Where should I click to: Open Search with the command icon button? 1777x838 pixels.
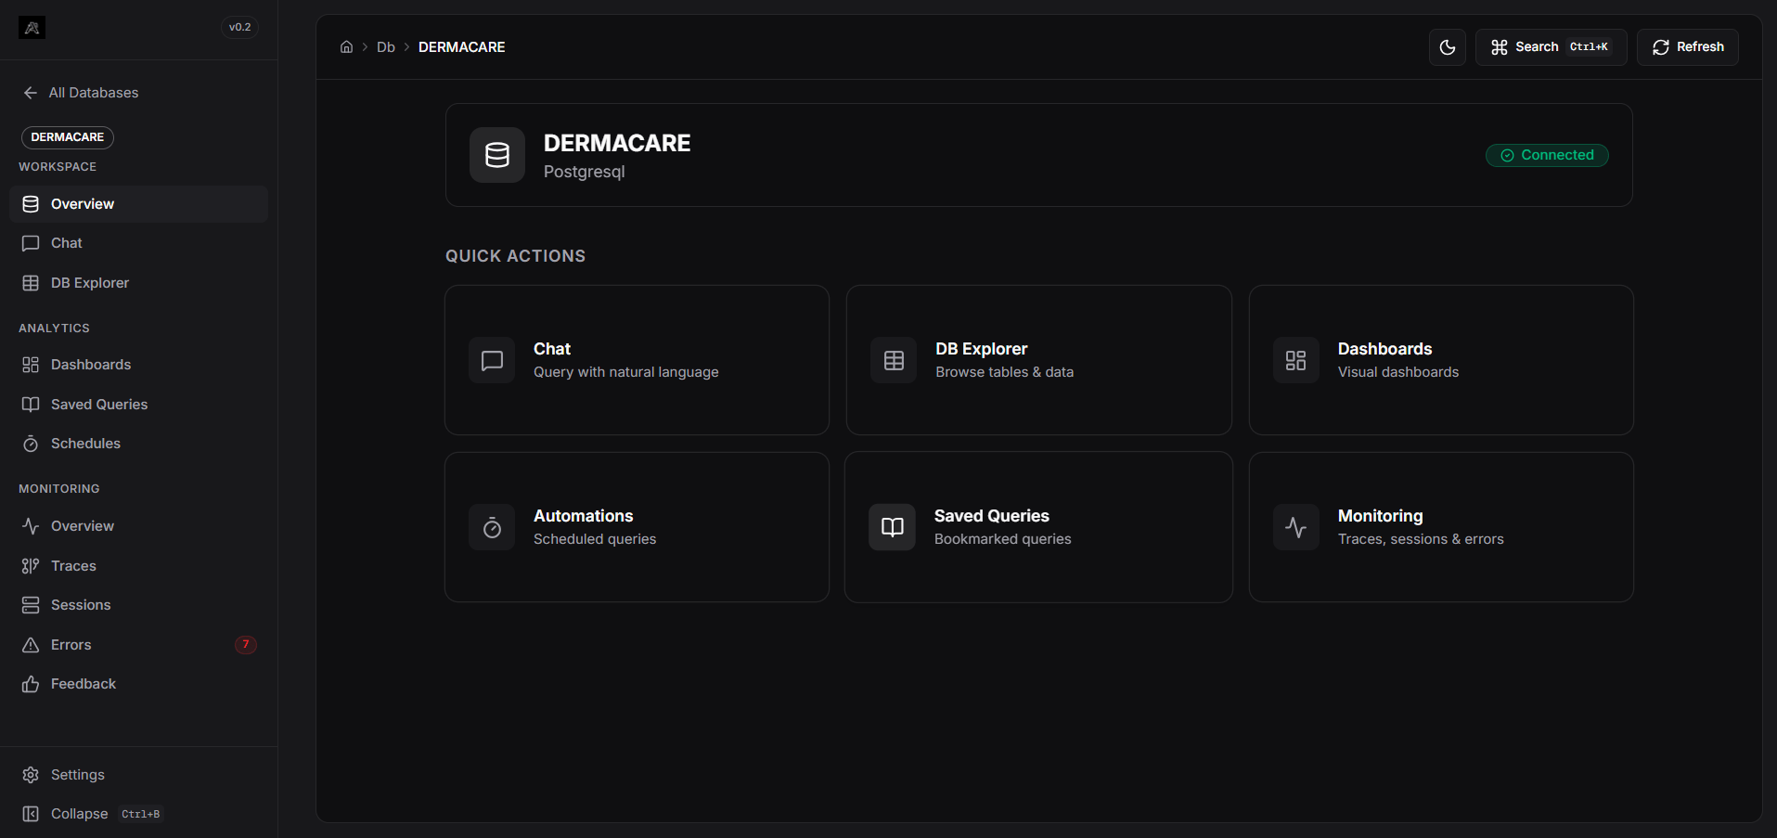[1552, 47]
